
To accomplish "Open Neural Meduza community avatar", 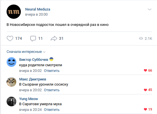I will pyautogui.click(x=14, y=12).
